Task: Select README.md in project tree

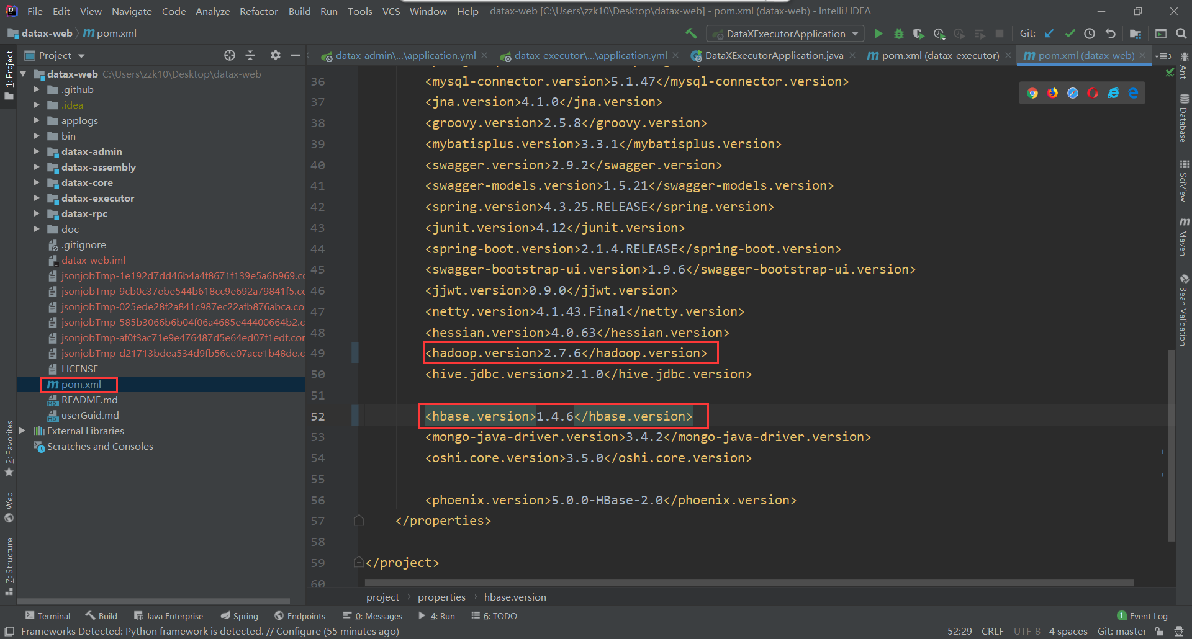Action: (89, 400)
